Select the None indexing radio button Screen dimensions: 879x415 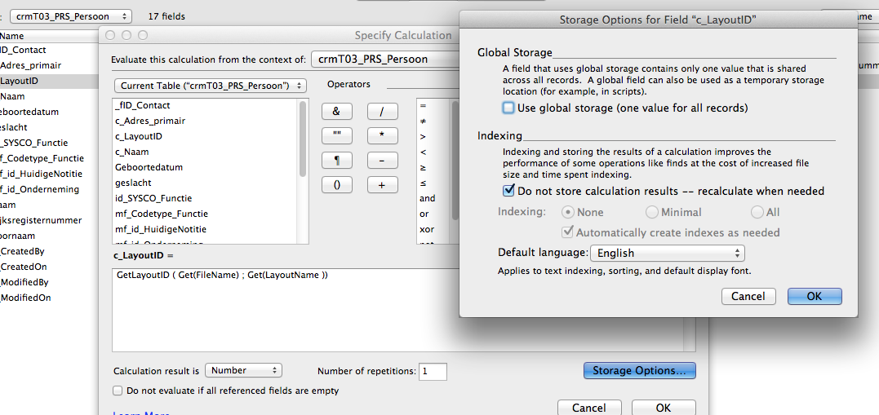click(x=567, y=212)
